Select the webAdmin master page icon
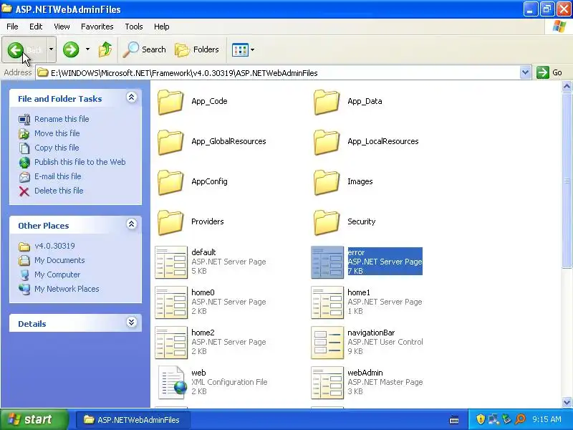 click(327, 383)
